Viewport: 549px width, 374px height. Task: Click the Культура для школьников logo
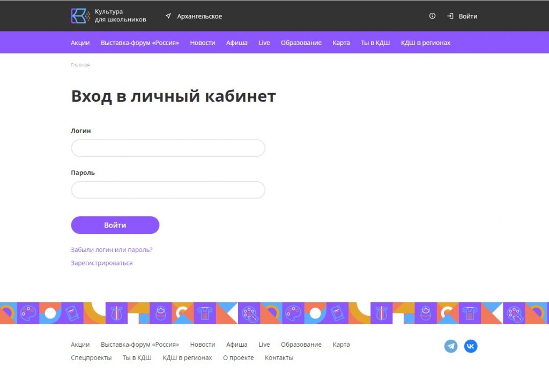(x=81, y=16)
